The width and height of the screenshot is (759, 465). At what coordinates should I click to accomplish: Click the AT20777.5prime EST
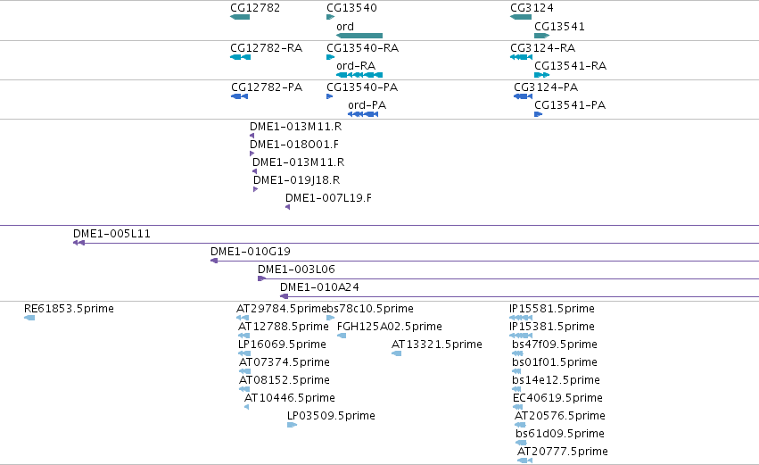click(524, 461)
